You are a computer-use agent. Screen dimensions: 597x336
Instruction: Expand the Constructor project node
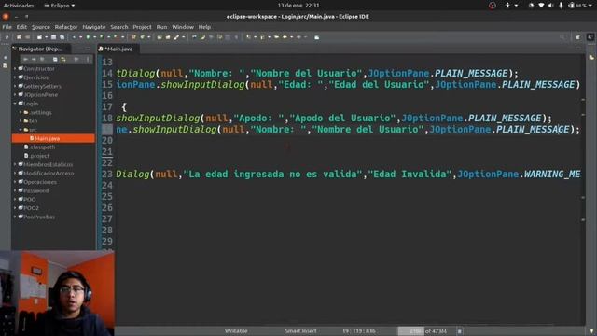click(15, 68)
